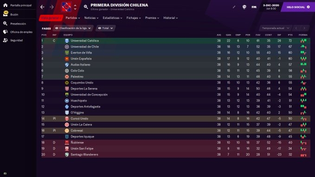Expand the Estadísticas dropdown menu

(112, 18)
